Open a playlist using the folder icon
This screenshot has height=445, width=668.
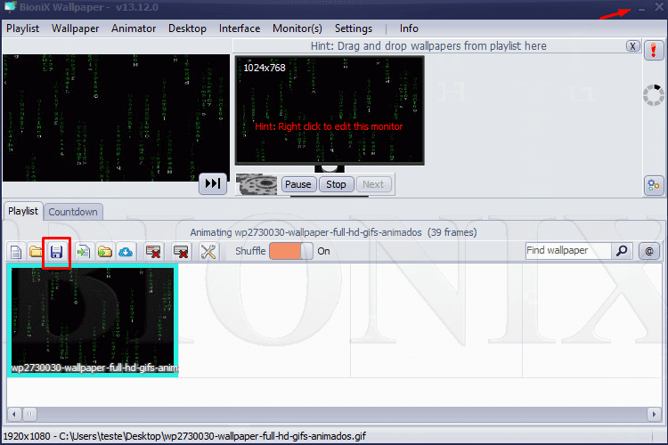click(36, 252)
